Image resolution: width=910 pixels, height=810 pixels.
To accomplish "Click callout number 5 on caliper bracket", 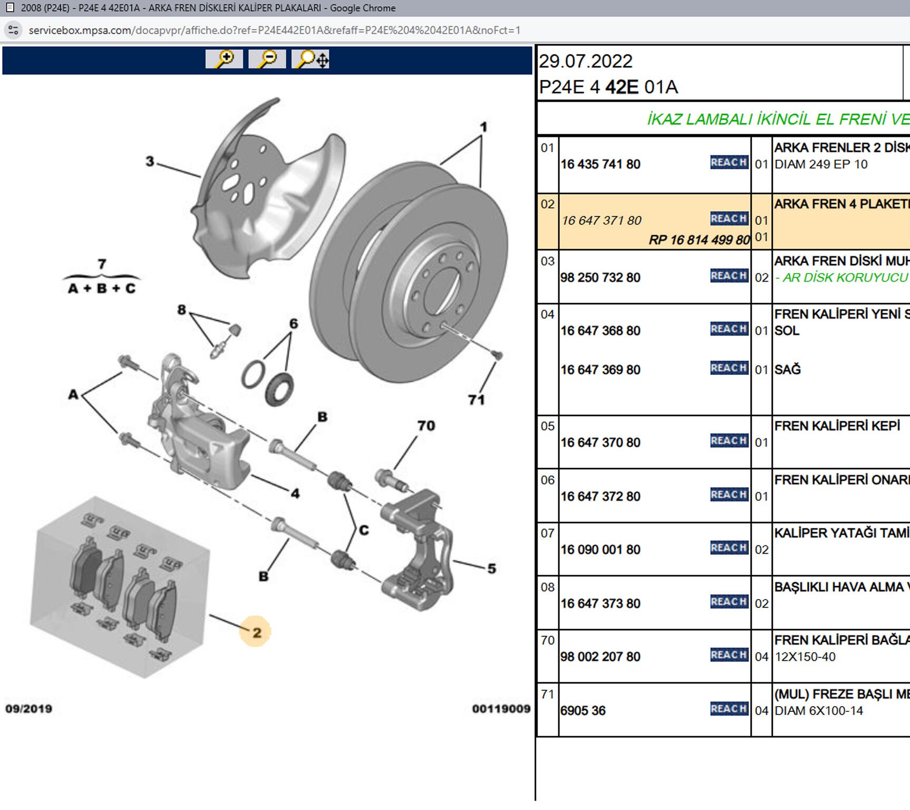I will coord(491,568).
